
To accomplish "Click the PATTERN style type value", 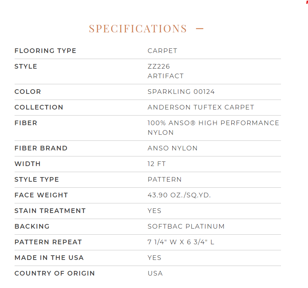I will 164,180.
